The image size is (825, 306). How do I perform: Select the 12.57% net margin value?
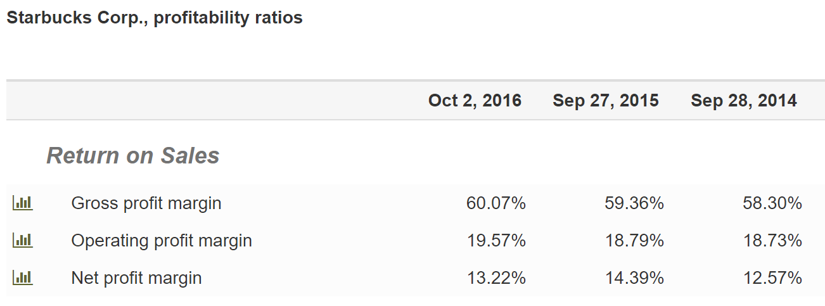[772, 277]
